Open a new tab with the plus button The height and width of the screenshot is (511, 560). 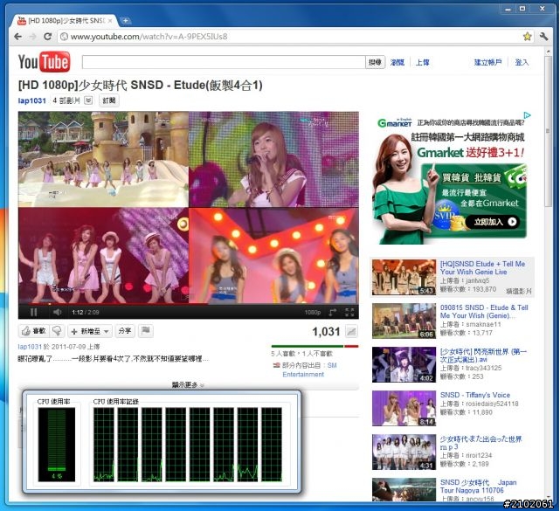pyautogui.click(x=126, y=21)
